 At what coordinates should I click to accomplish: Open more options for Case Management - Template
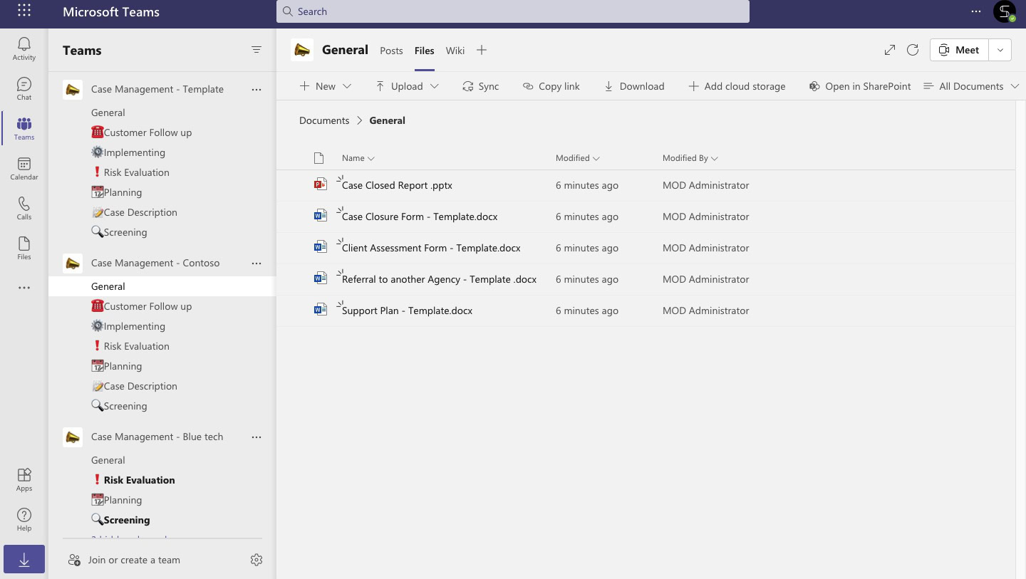tap(256, 90)
